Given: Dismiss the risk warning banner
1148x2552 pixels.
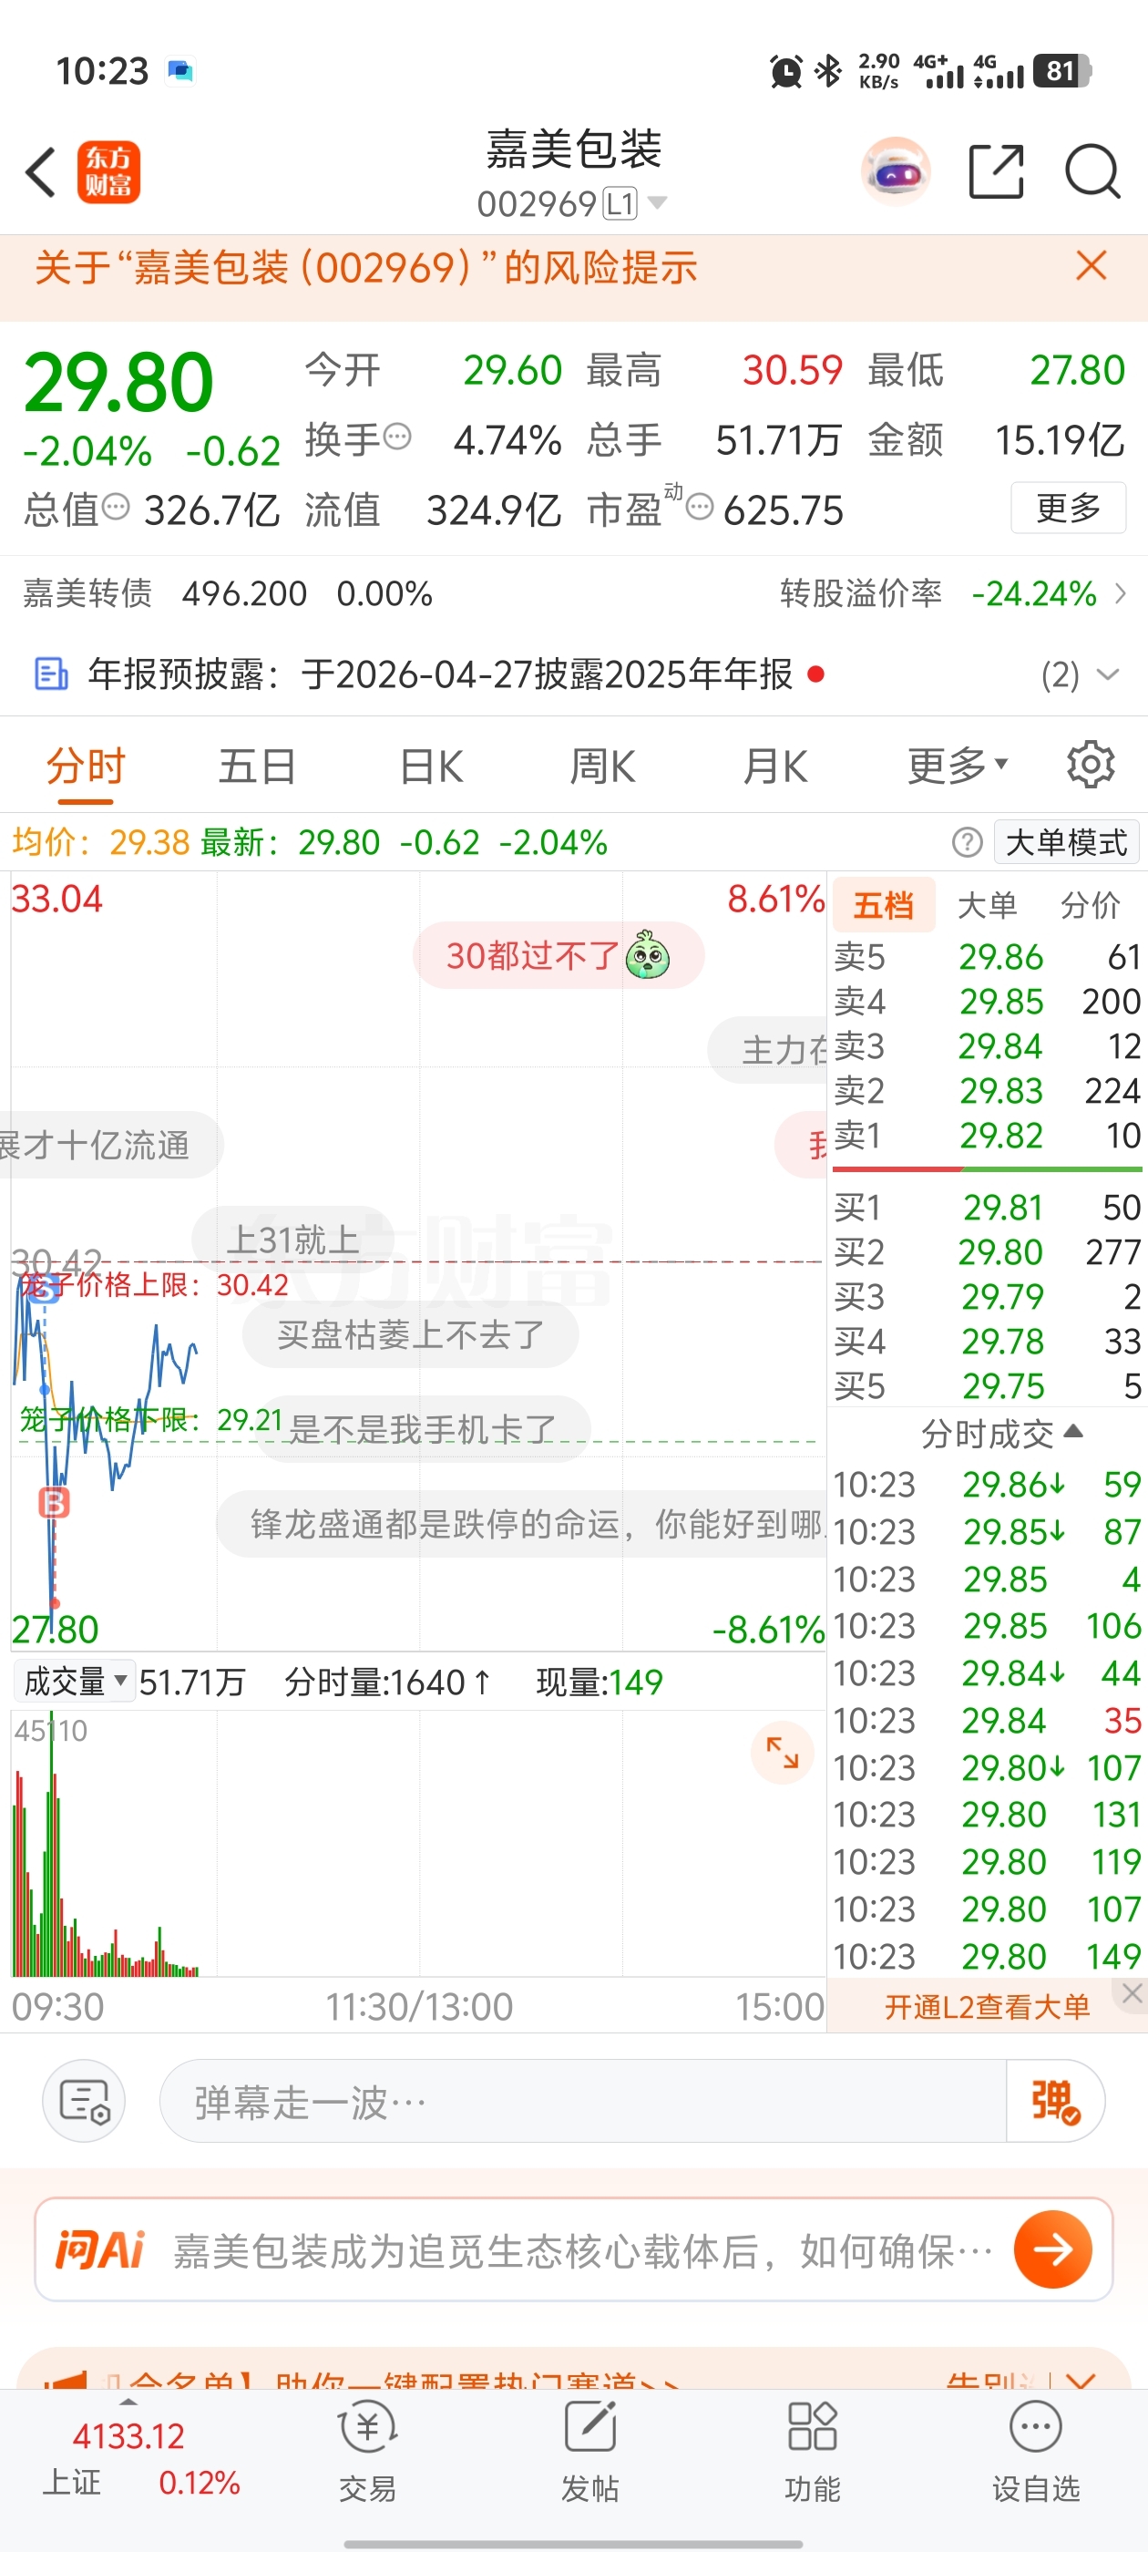Looking at the screenshot, I should coord(1092,265).
